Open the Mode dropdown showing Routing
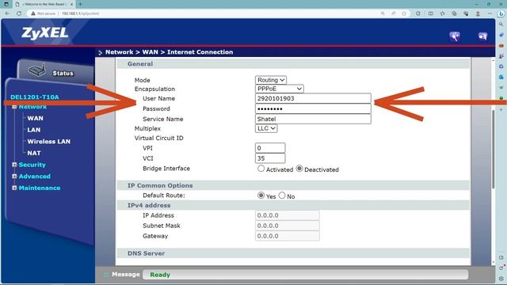This screenshot has height=285, width=507. click(271, 80)
